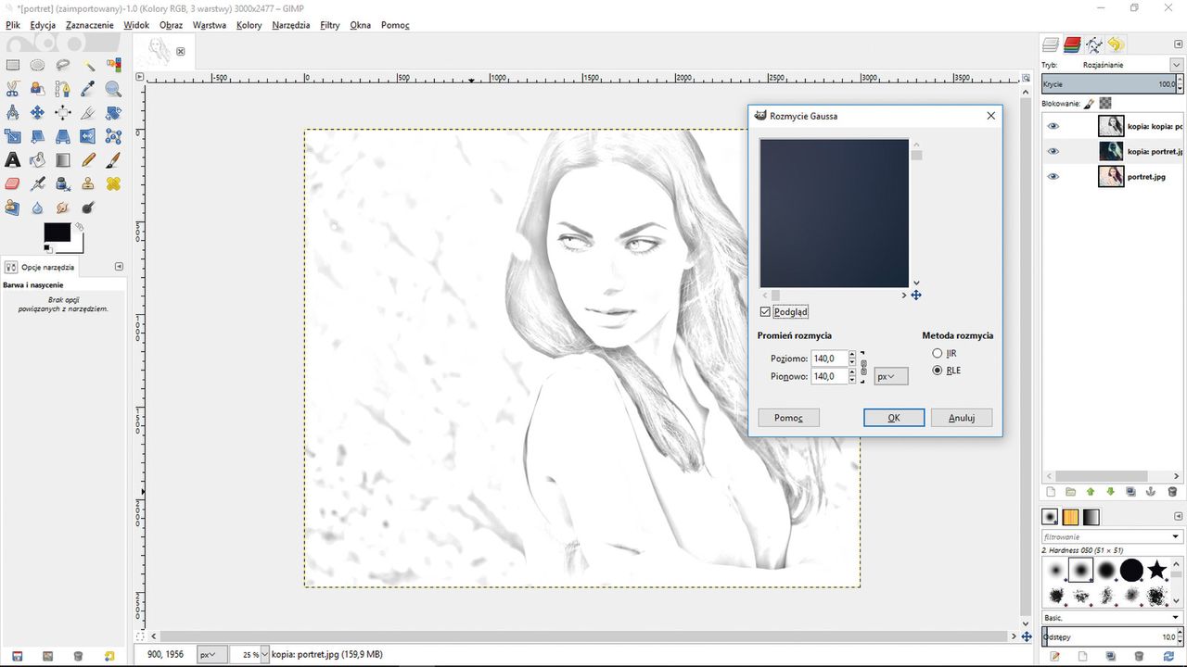Open the Kolory menu

[249, 25]
